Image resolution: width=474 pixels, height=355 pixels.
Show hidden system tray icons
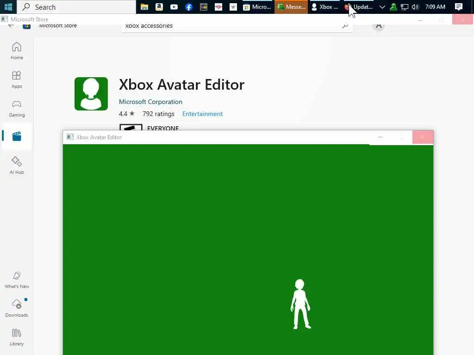click(x=382, y=7)
